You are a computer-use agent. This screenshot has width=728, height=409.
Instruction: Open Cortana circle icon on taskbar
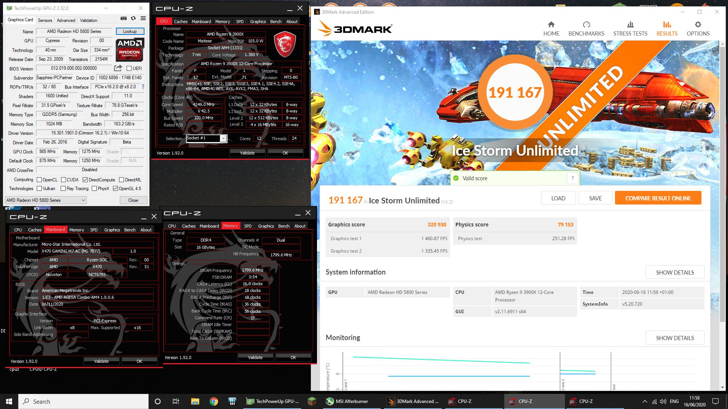click(158, 401)
